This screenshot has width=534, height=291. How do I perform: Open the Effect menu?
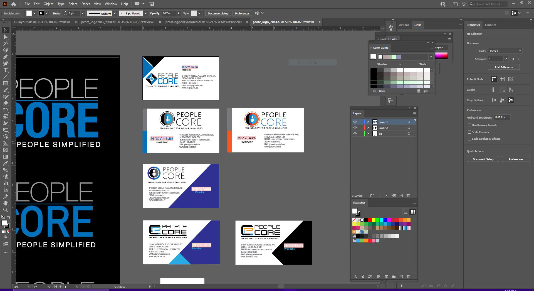86,4
